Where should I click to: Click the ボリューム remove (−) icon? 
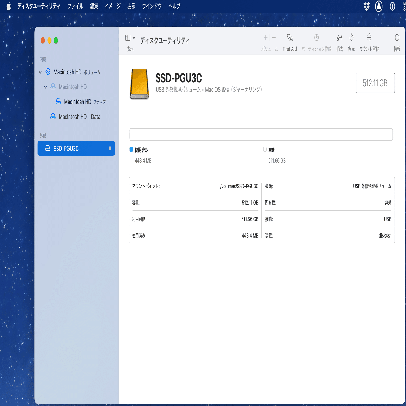[x=274, y=37]
